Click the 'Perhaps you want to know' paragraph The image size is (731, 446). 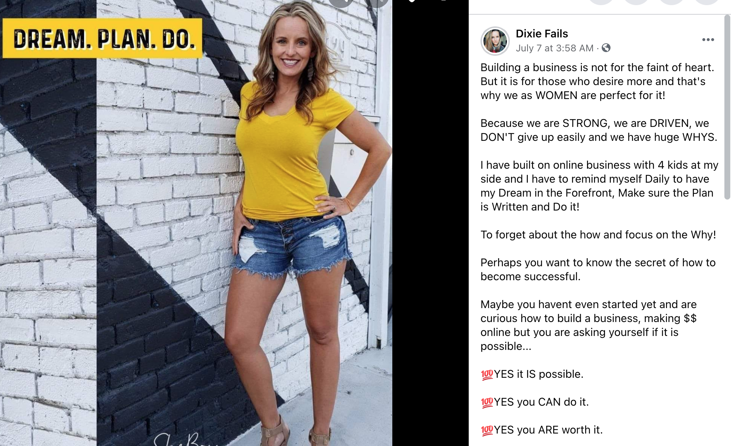[598, 270]
